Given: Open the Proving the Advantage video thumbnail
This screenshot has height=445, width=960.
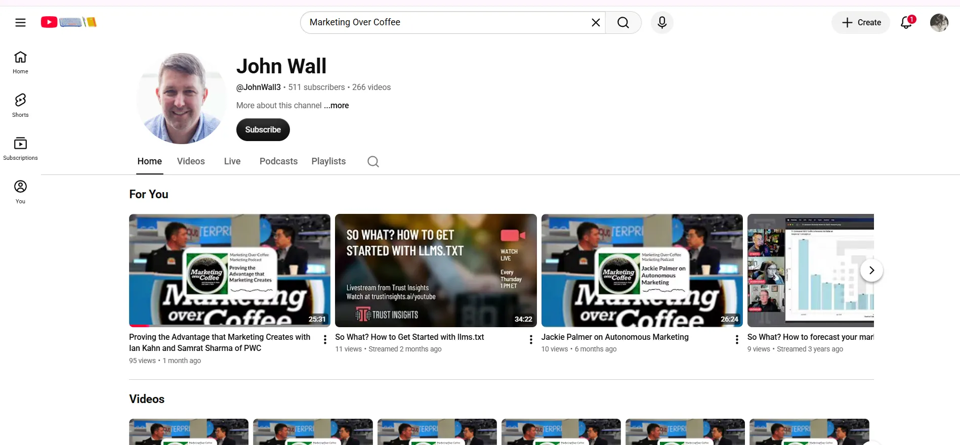Looking at the screenshot, I should pyautogui.click(x=230, y=271).
